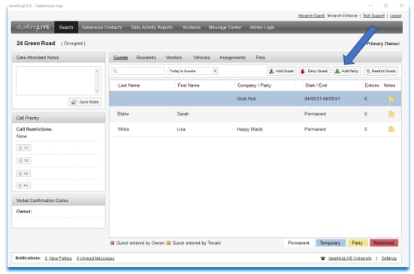Image resolution: width=414 pixels, height=274 pixels.
Task: Open notes icon for Grub Hub row
Action: click(391, 99)
